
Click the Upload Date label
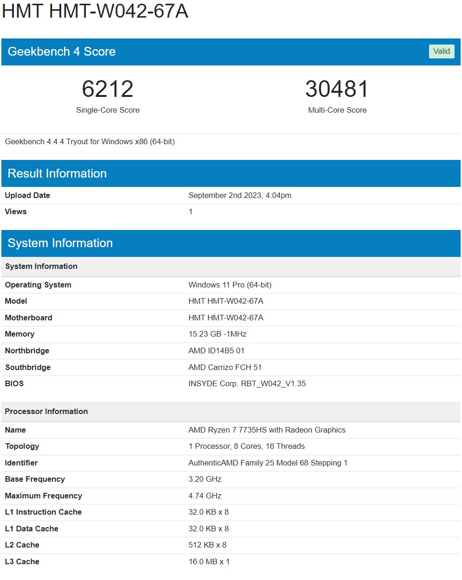27,195
